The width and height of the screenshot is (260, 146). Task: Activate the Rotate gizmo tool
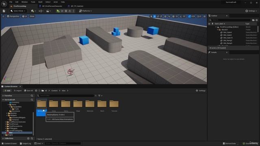[x=158, y=16]
